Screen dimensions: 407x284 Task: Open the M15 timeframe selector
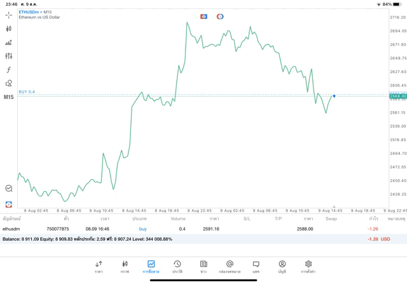[x=8, y=97]
